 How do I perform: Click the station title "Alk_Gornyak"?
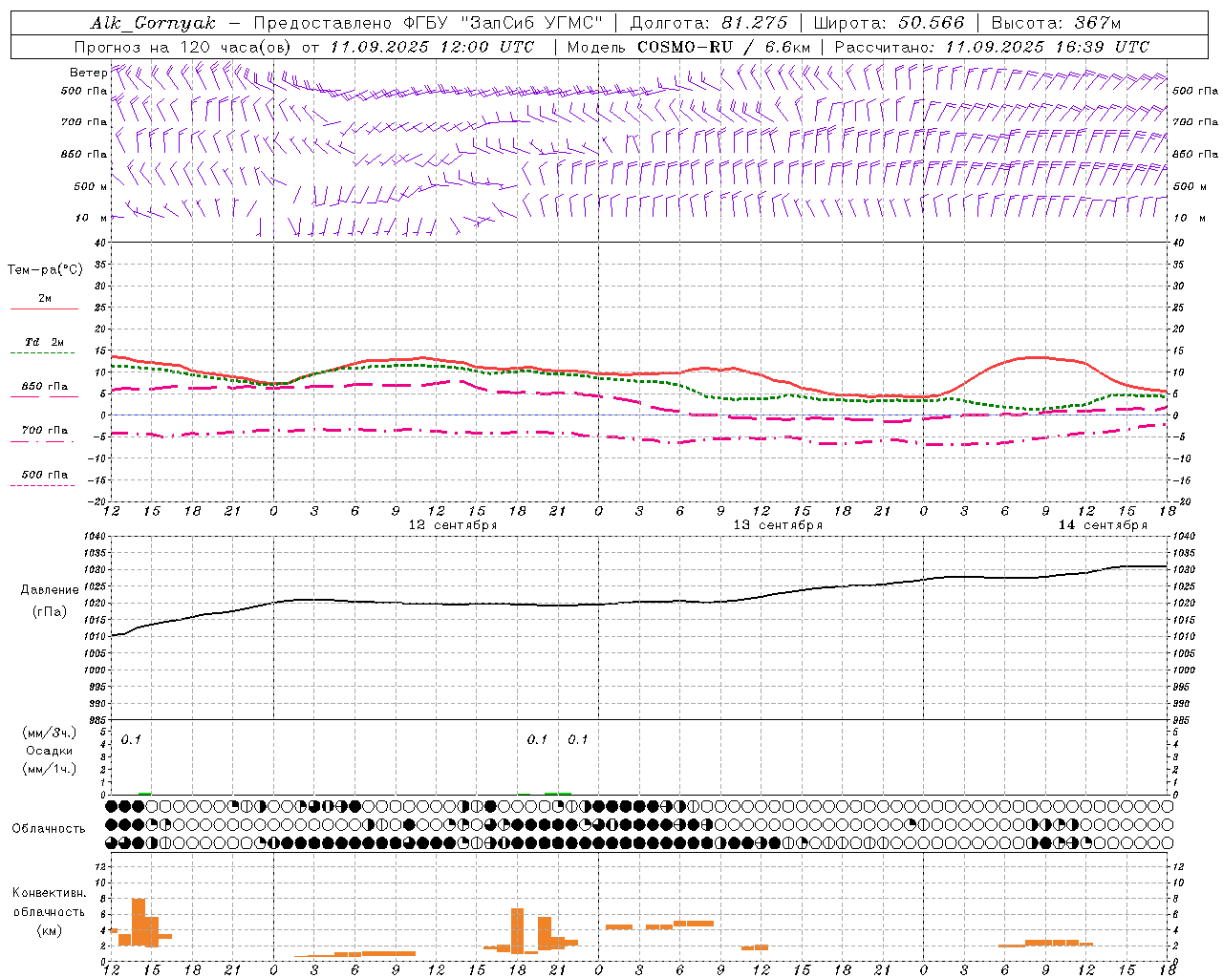pos(153,23)
